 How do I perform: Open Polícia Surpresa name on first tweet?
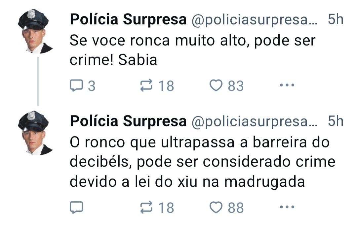click(x=128, y=20)
